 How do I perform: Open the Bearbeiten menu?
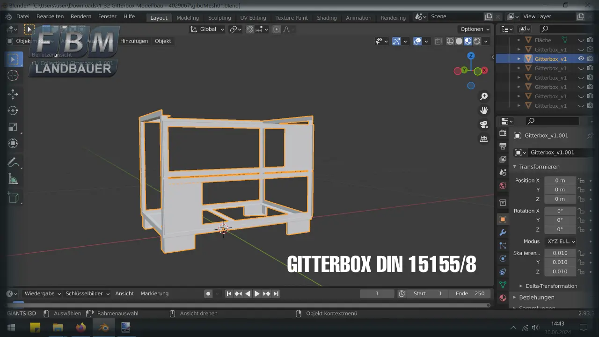[50, 16]
